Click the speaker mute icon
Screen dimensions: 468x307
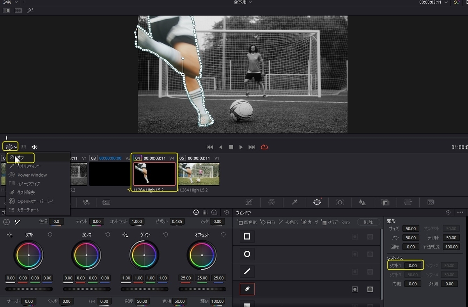click(x=34, y=147)
